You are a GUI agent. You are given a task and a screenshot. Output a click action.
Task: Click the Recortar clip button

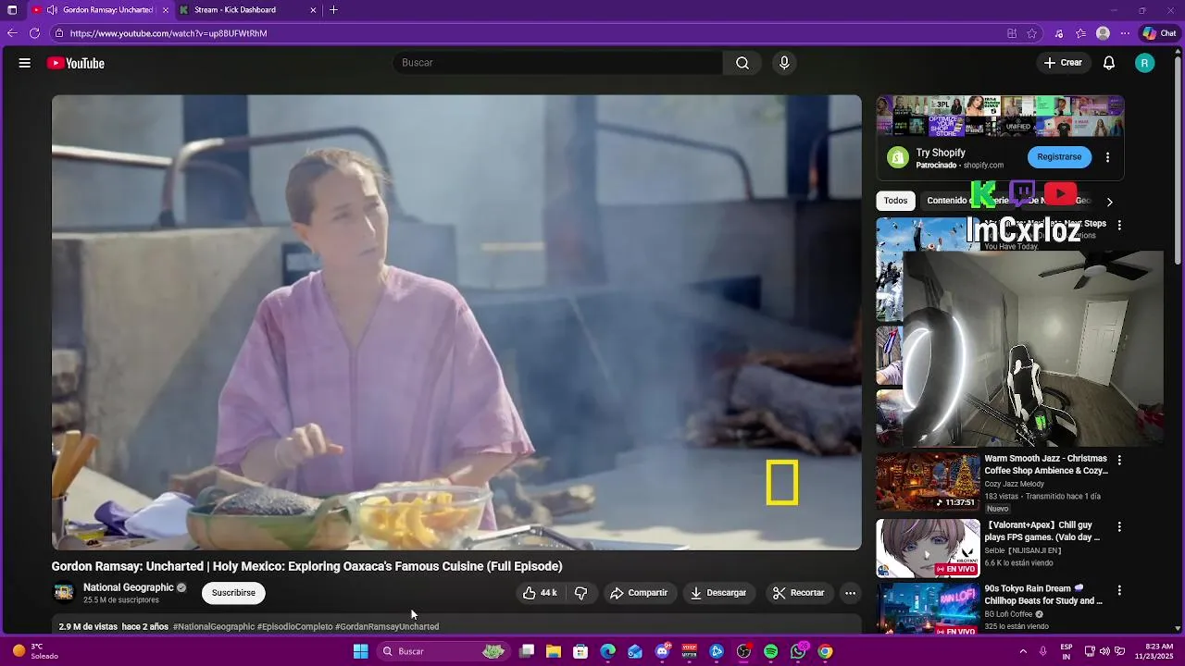[798, 593]
